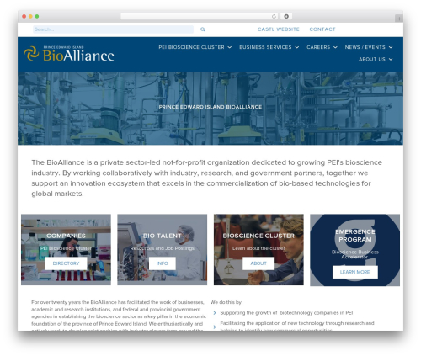Select the Bio Talent card image
421x356 pixels.
point(163,250)
